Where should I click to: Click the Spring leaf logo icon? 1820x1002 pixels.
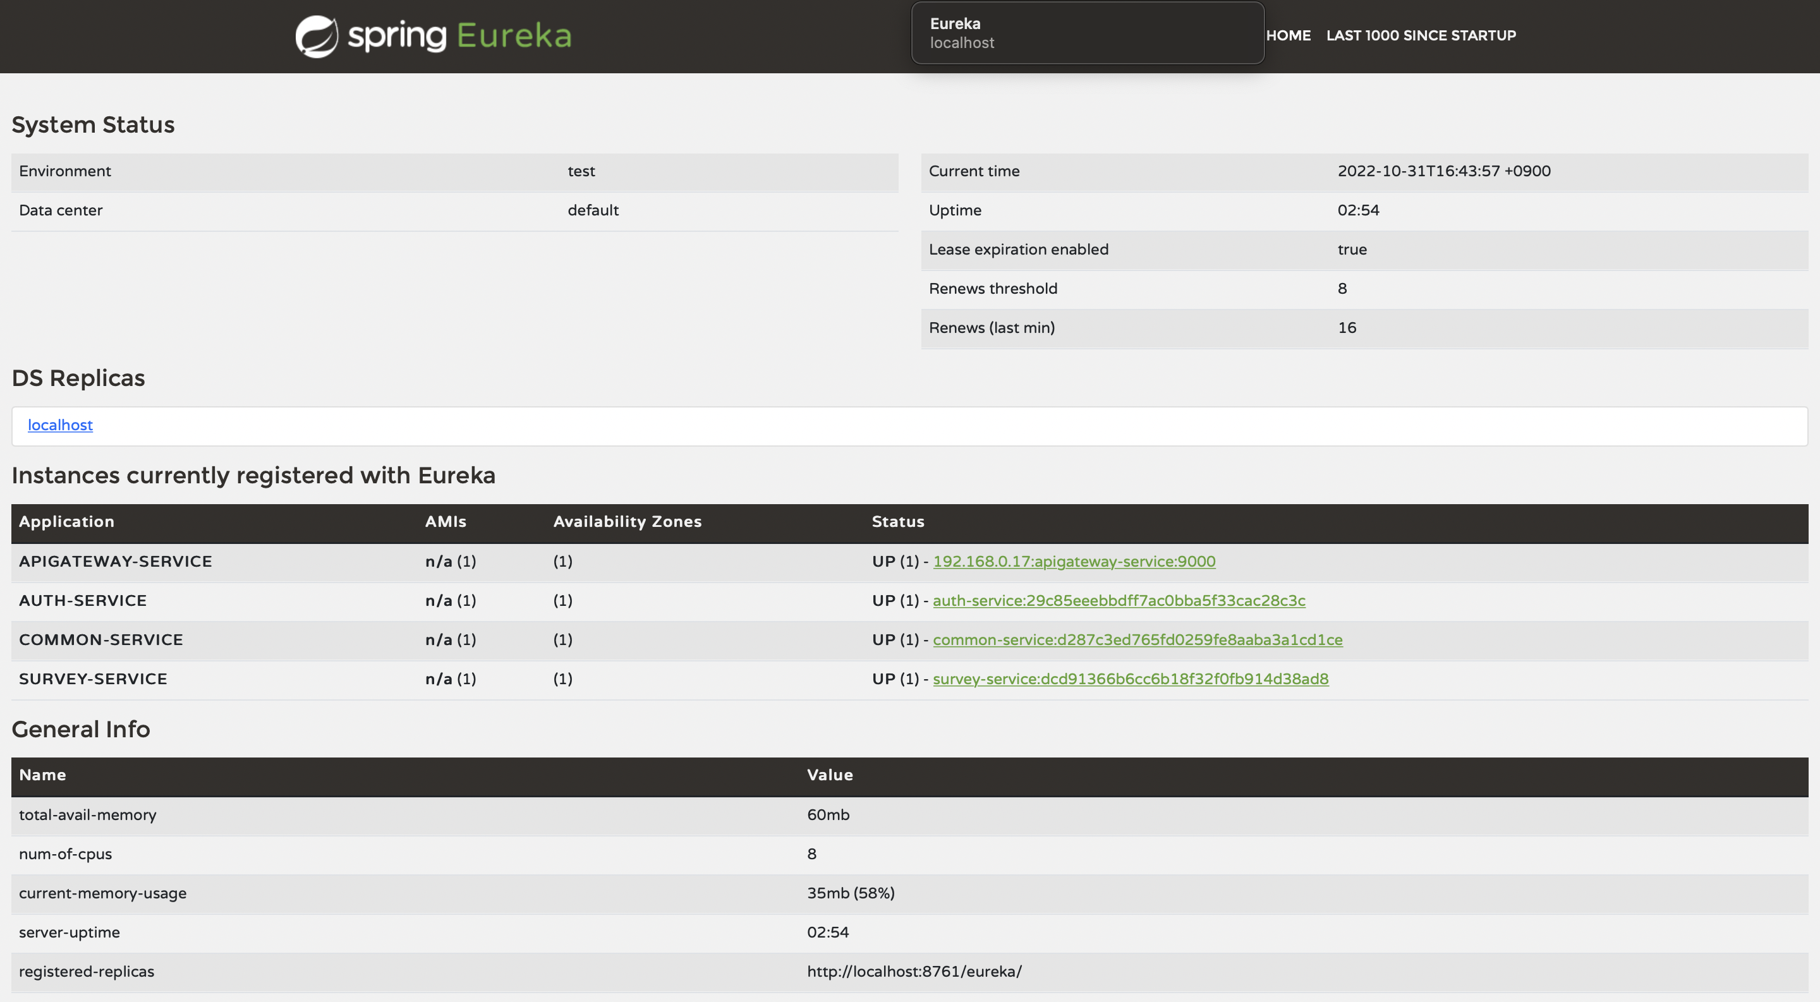pyautogui.click(x=317, y=36)
